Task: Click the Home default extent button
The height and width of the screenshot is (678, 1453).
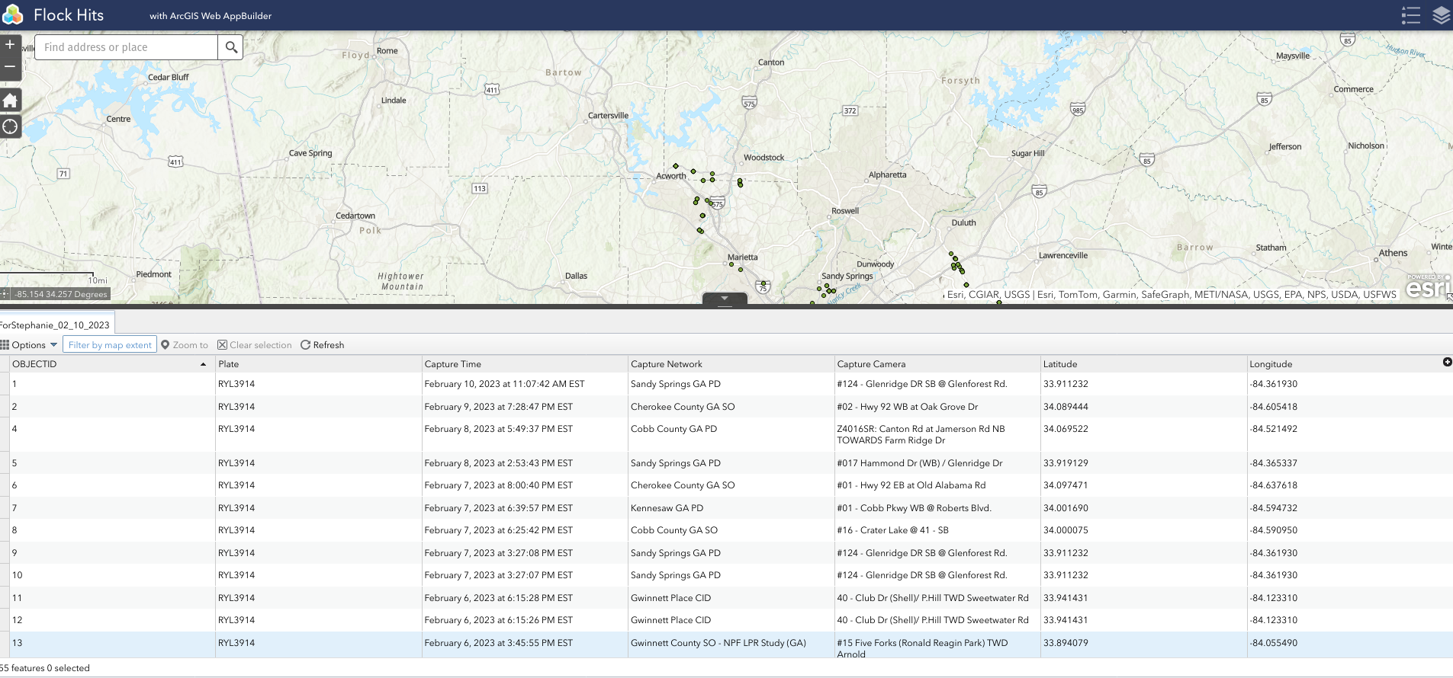Action: (10, 101)
